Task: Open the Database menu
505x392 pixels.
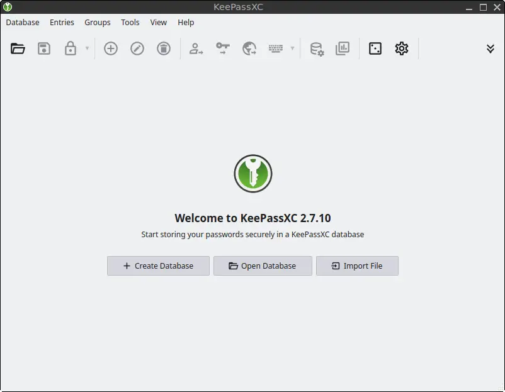Action: pyautogui.click(x=23, y=22)
